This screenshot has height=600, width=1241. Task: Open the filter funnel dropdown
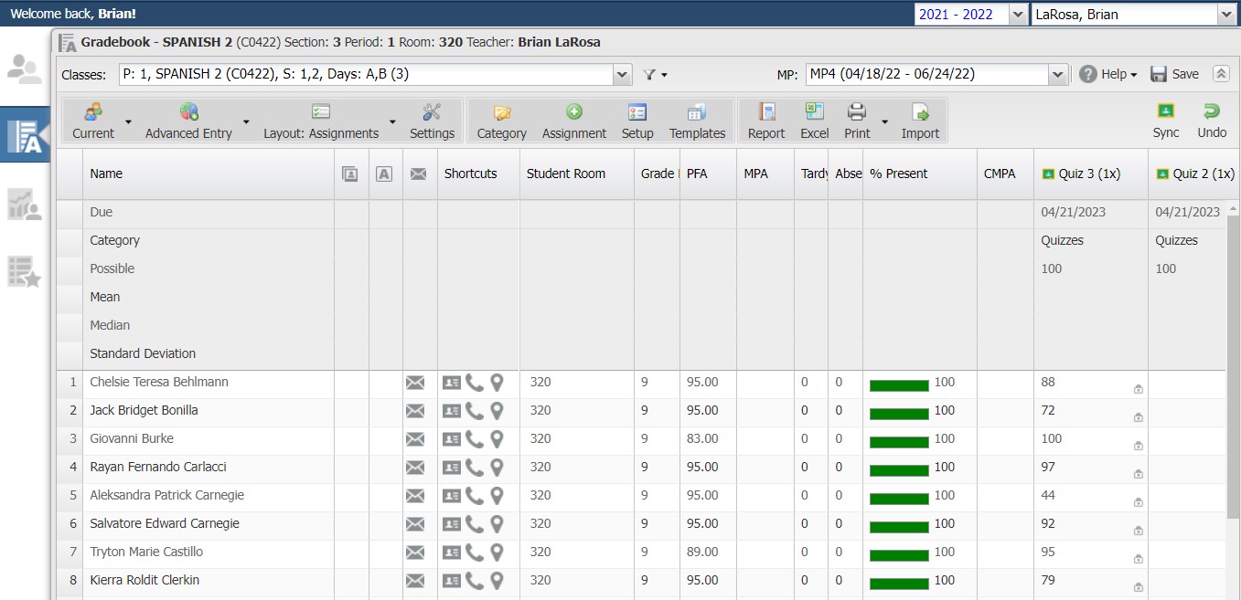pyautogui.click(x=655, y=75)
